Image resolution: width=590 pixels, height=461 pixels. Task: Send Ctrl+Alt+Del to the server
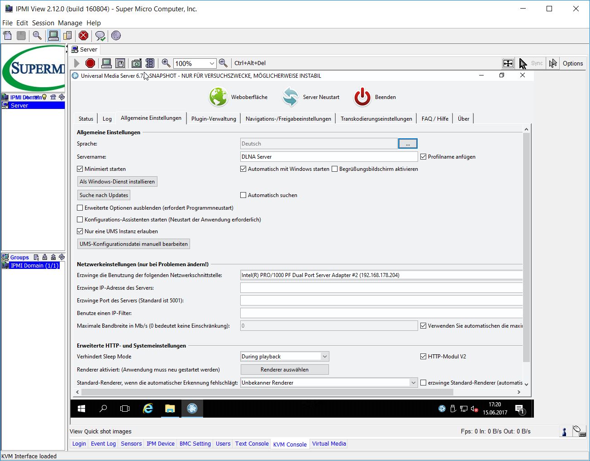(250, 63)
